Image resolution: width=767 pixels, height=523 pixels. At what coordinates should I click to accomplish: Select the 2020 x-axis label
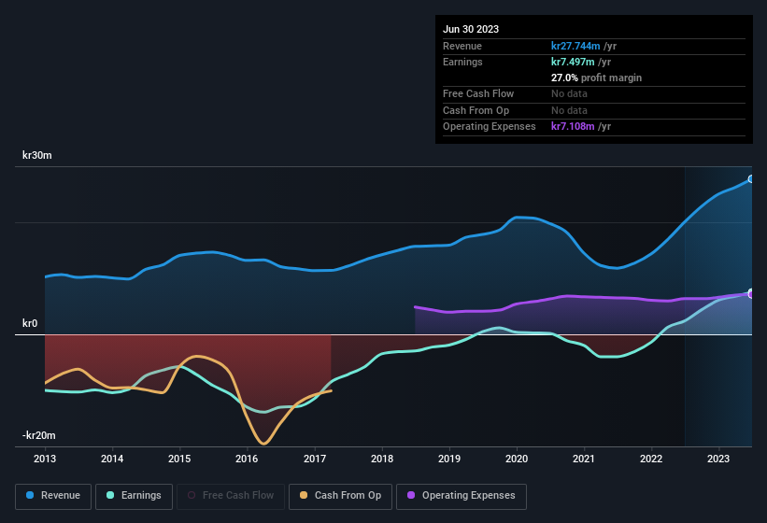pyautogui.click(x=517, y=459)
